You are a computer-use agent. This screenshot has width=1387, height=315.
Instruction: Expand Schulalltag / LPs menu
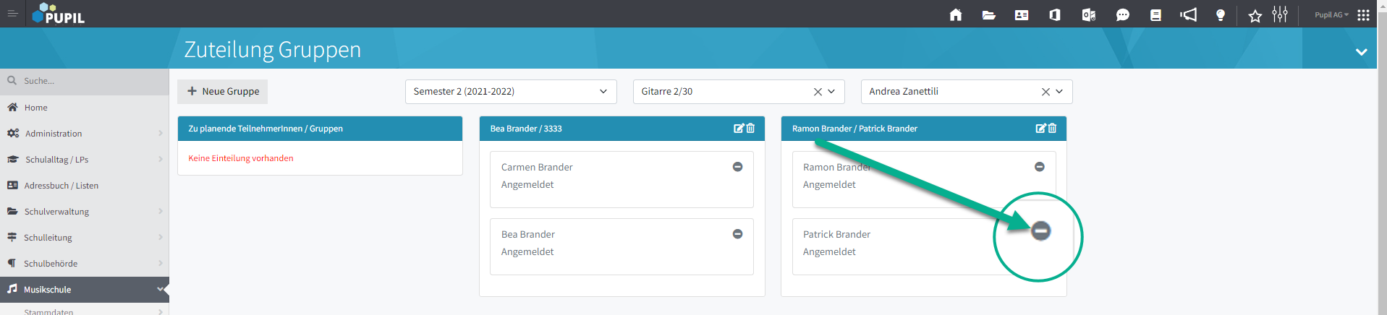(x=85, y=160)
